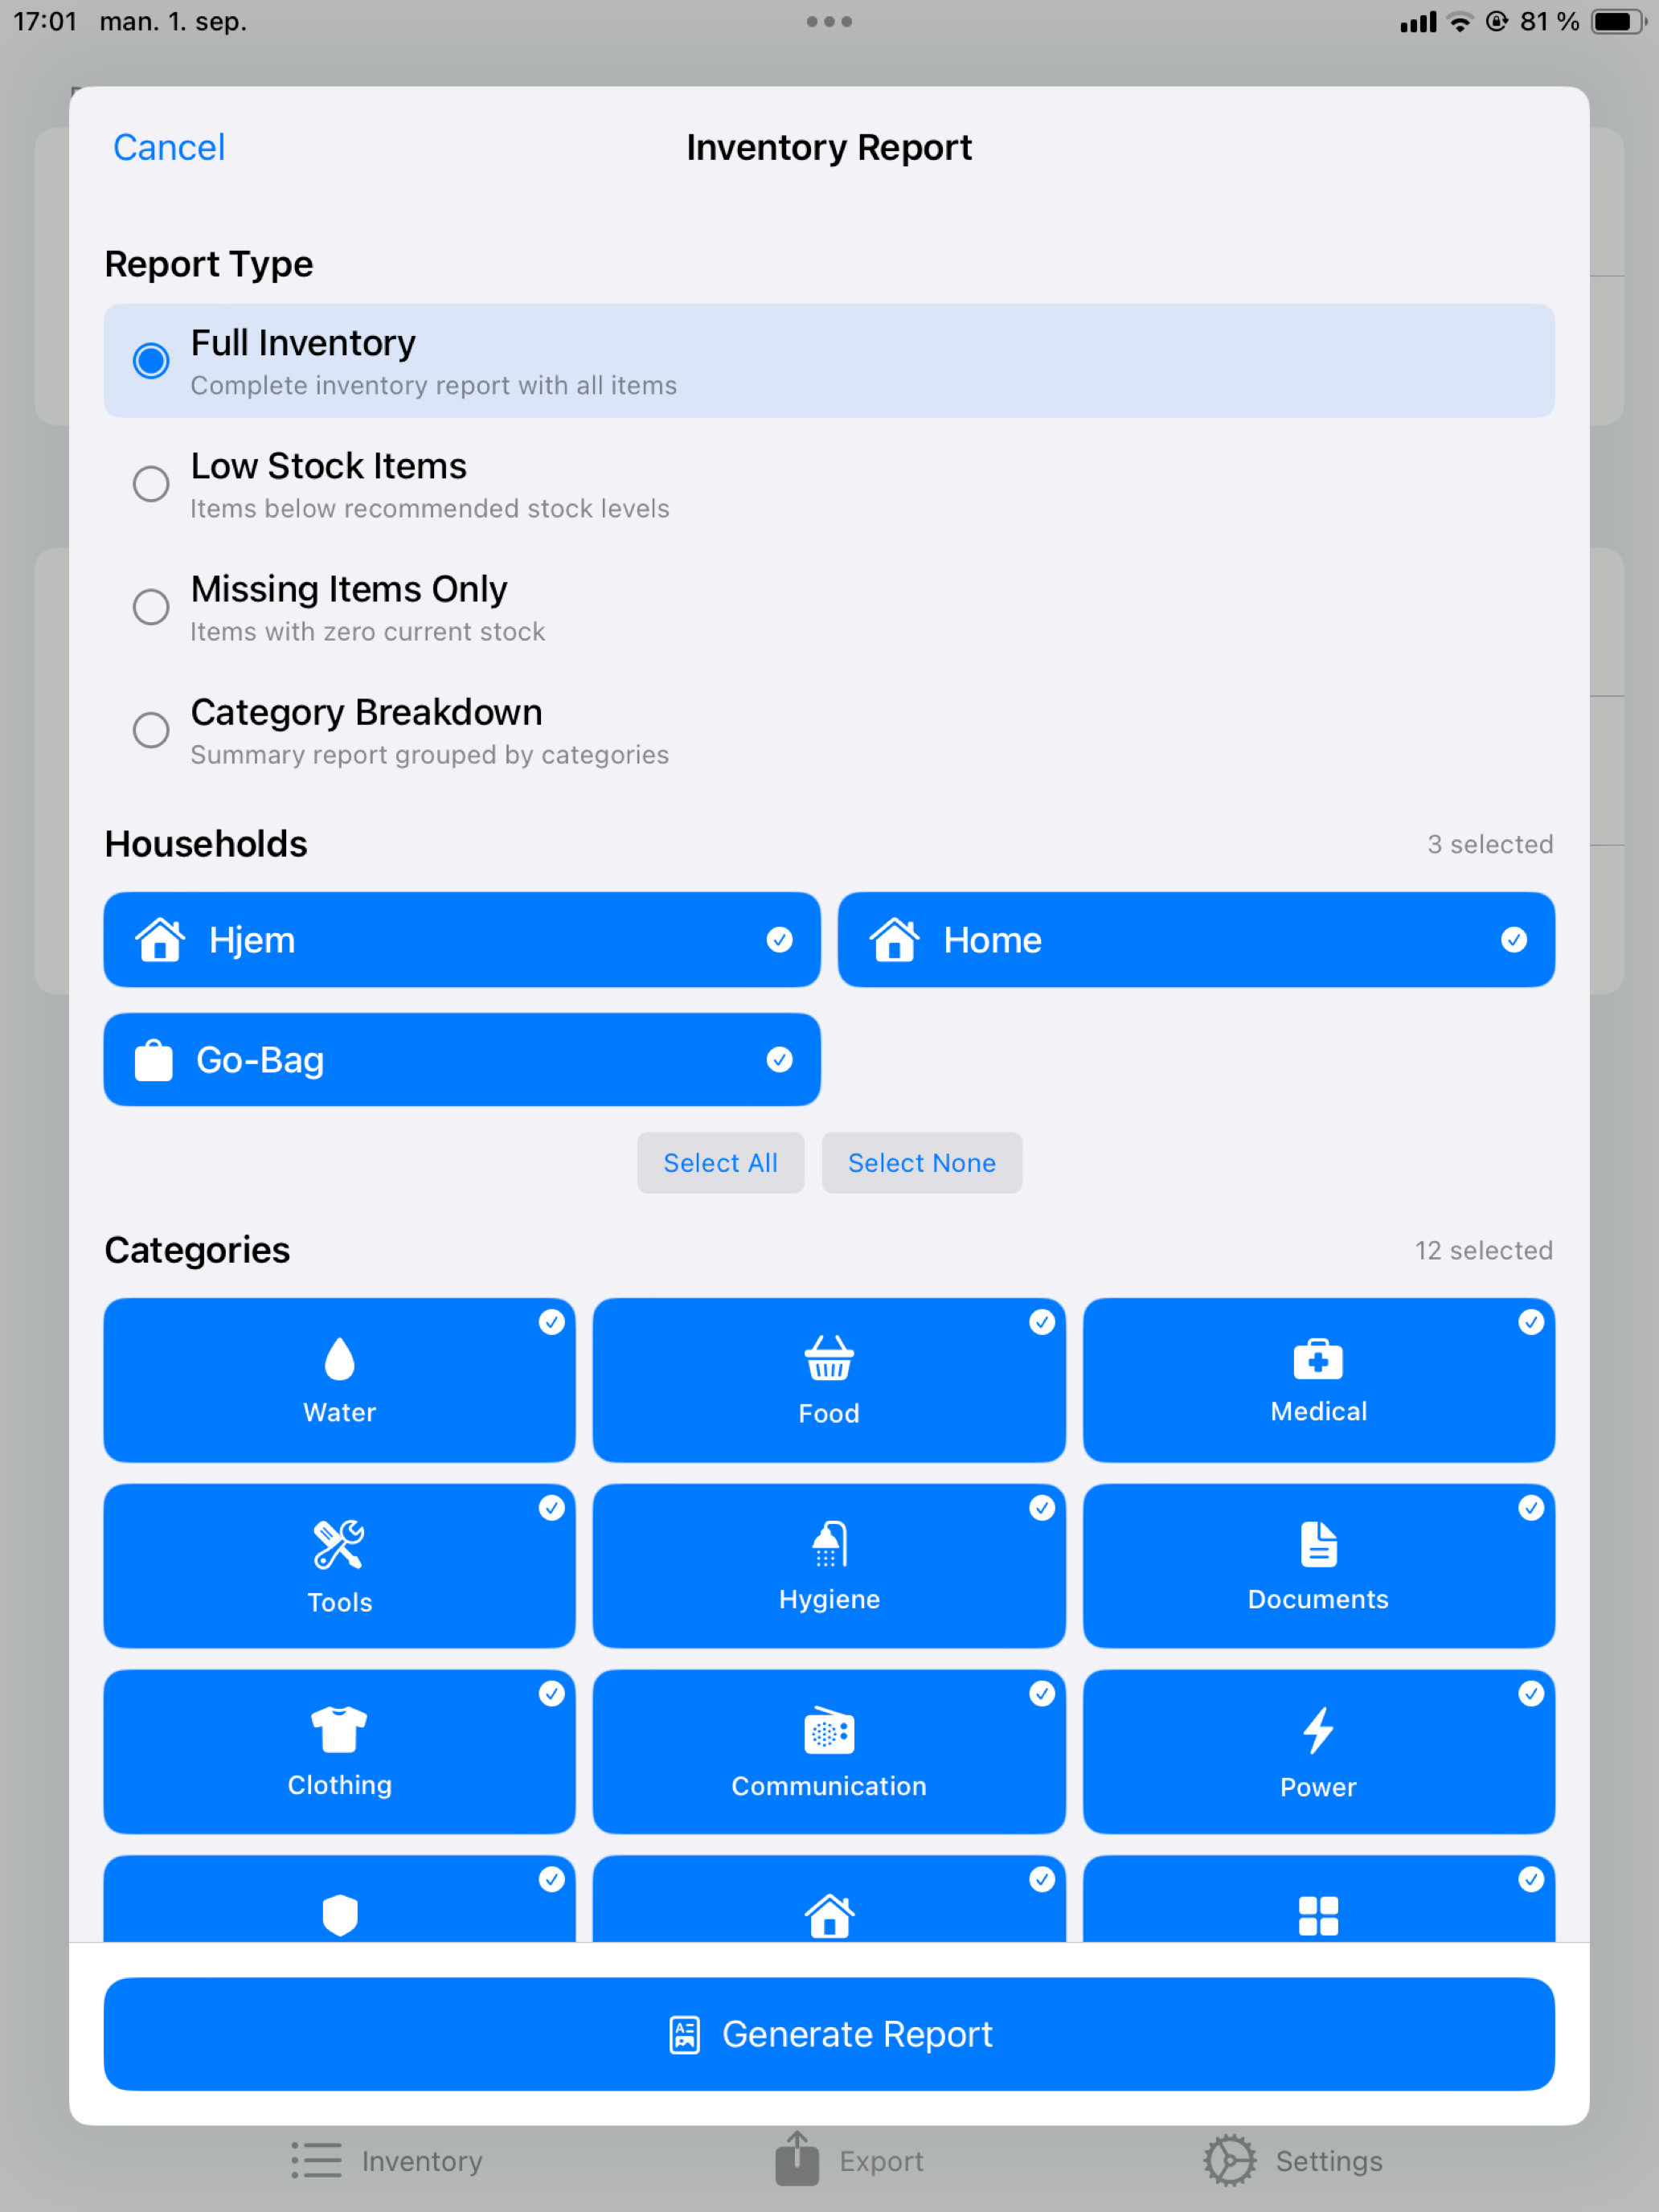The width and height of the screenshot is (1659, 2212).
Task: Select the Missing Items Only radio button
Action: pos(151,607)
